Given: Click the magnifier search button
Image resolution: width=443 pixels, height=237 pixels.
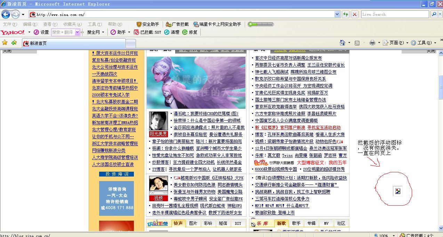Looking at the screenshot, I should [x=434, y=14].
